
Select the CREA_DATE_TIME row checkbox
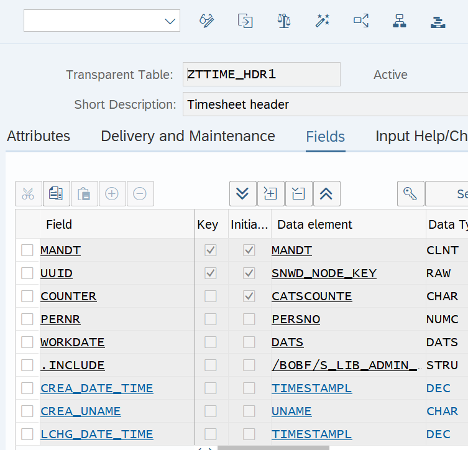coord(27,388)
